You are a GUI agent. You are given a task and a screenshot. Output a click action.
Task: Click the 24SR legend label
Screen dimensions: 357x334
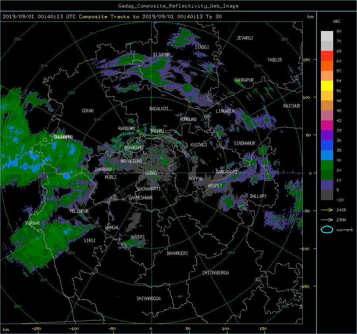click(x=341, y=210)
